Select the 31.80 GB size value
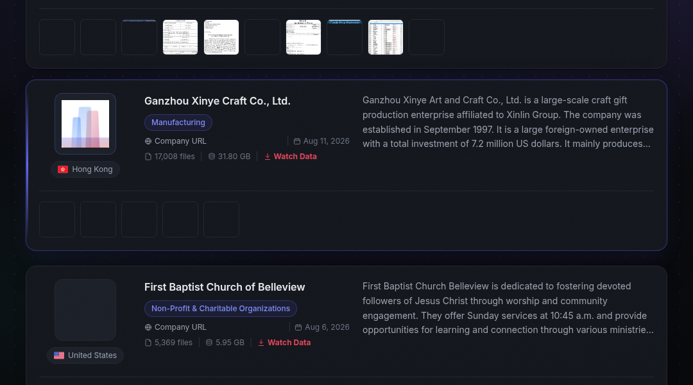Screen dimensions: 693x385 (x=234, y=157)
